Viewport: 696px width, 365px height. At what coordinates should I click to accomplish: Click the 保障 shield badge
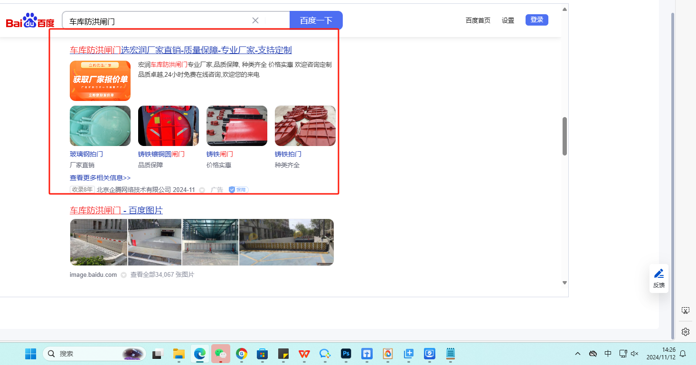[x=238, y=190]
